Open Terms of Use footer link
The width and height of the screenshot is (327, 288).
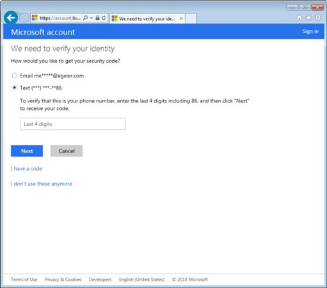coord(24,280)
